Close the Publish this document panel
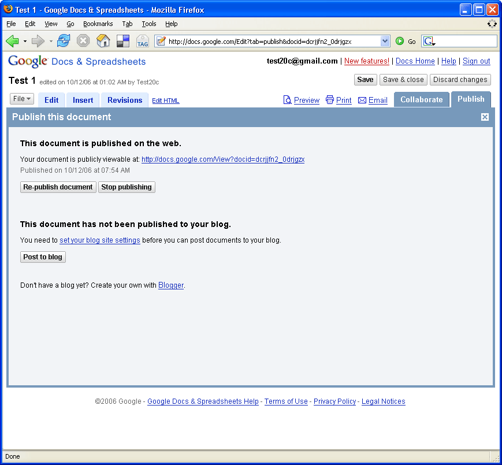 click(x=485, y=117)
